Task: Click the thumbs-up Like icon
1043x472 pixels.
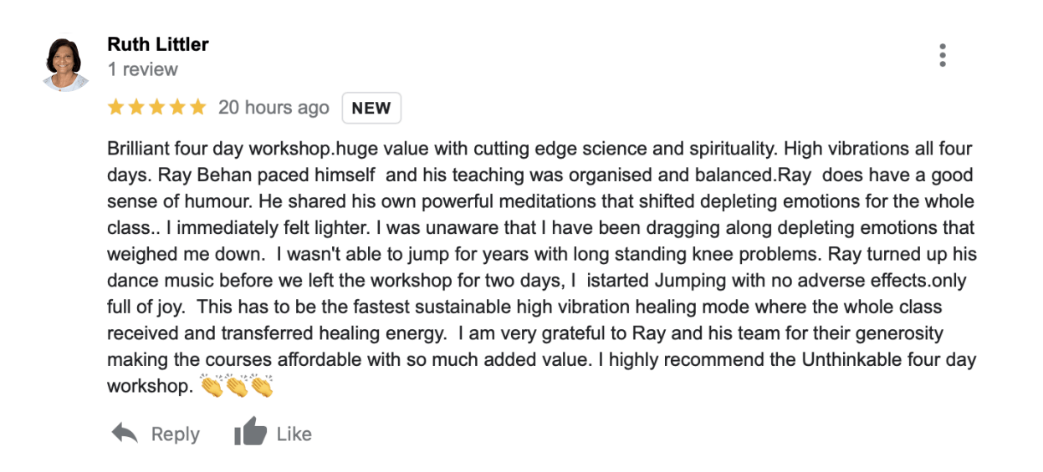Action: click(x=250, y=433)
